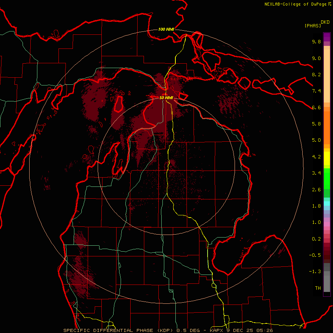Click the bright green segment of color bar

(327, 178)
